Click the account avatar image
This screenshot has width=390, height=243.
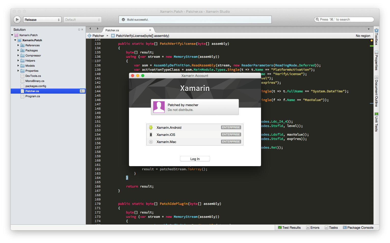click(x=159, y=107)
